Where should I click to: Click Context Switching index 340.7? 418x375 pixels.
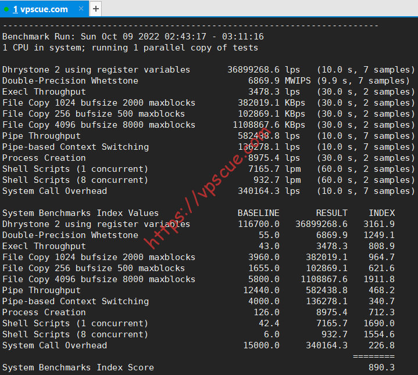pos(381,301)
